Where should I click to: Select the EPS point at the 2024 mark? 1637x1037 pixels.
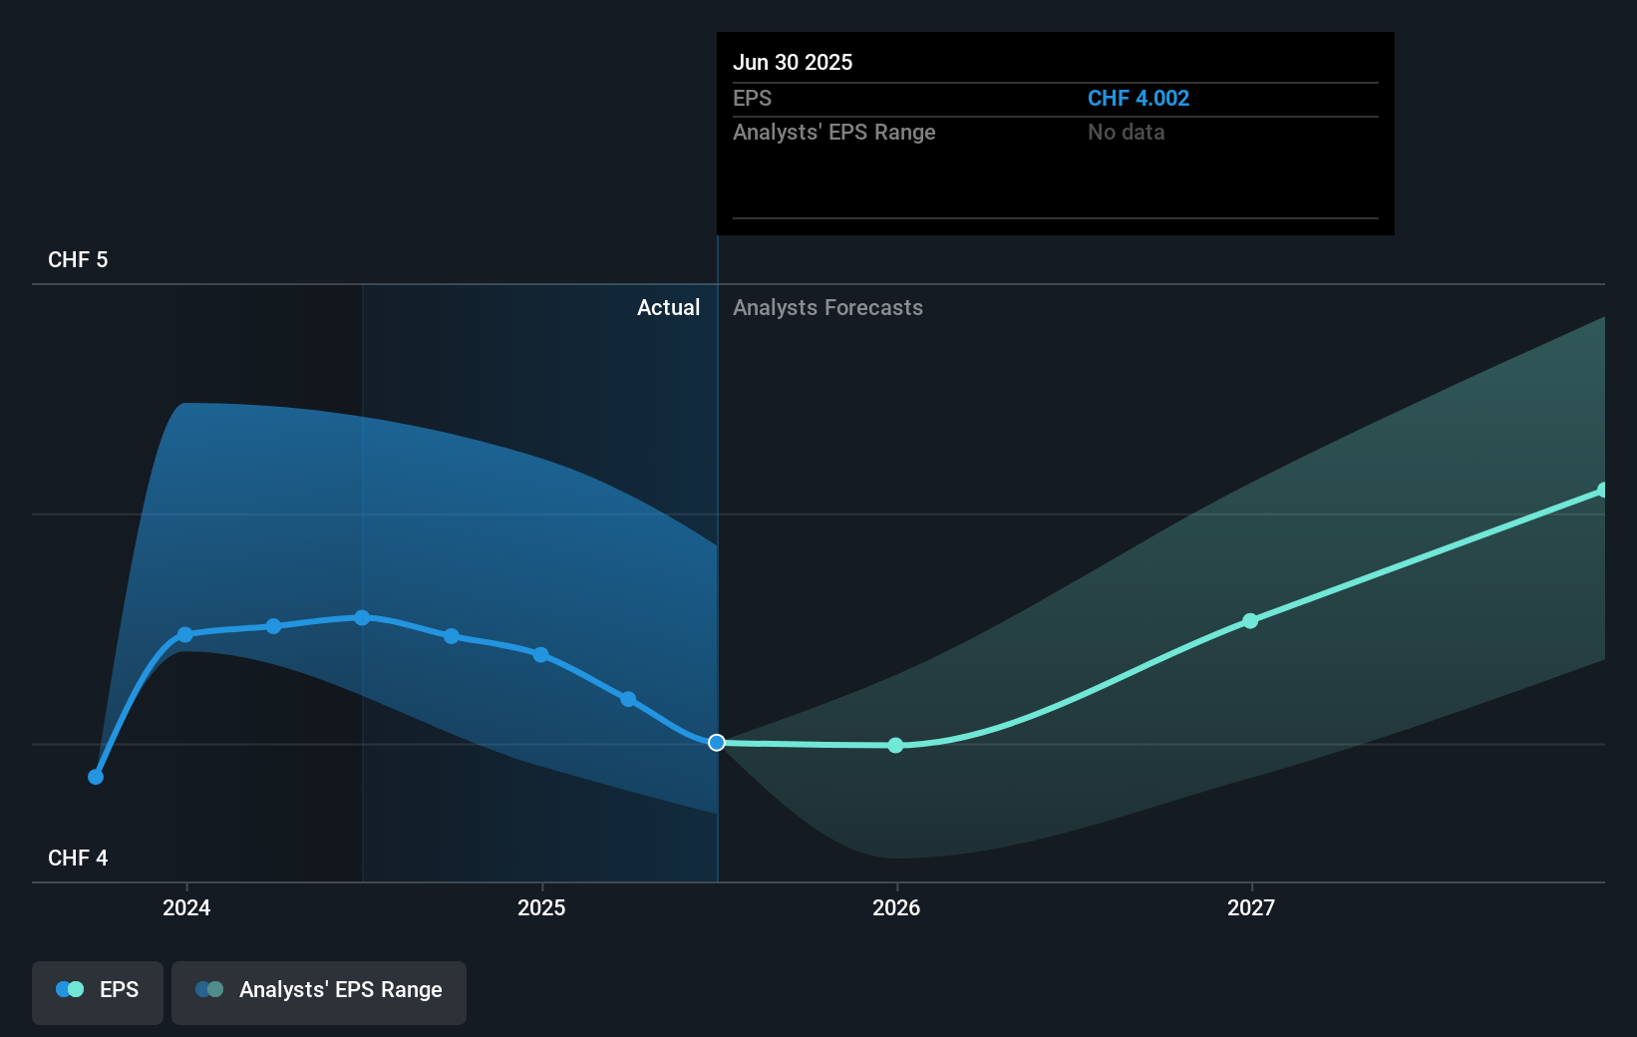tap(185, 635)
